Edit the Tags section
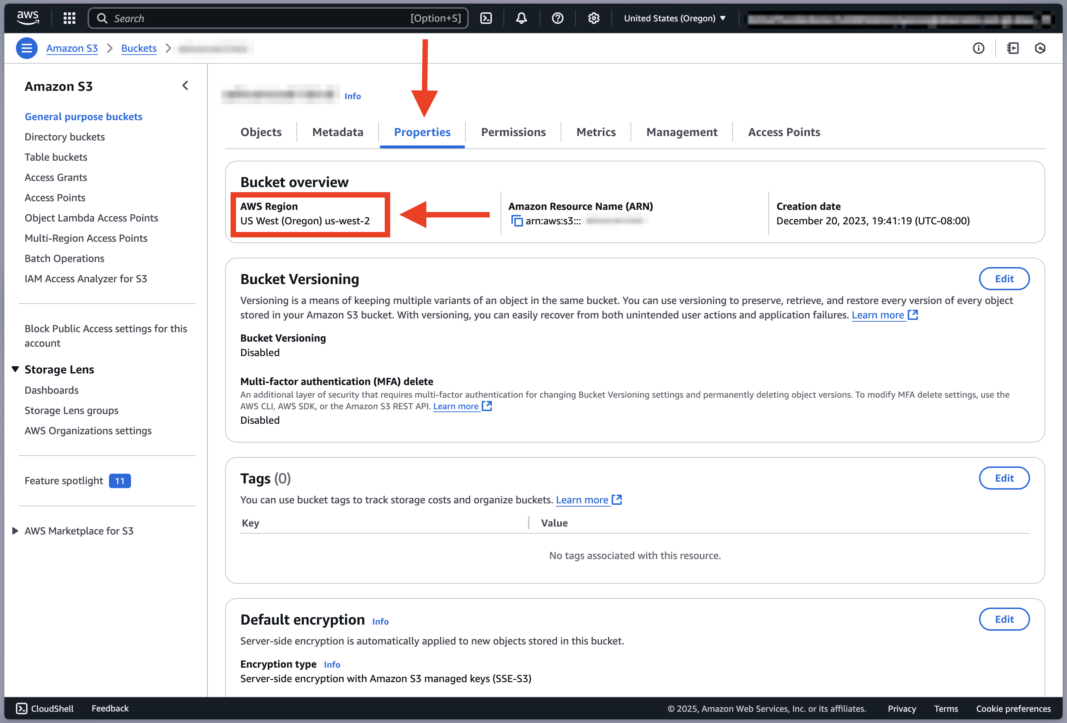 click(1004, 478)
